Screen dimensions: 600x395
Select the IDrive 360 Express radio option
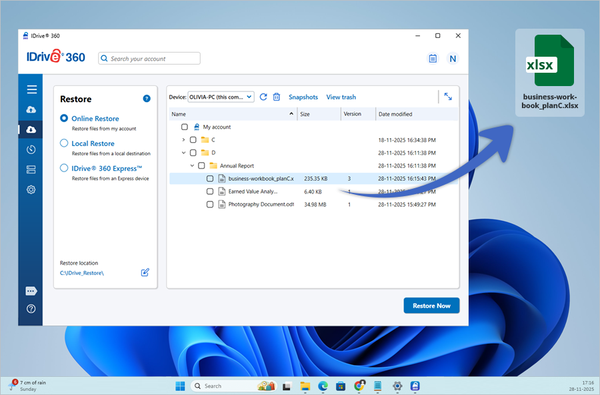pyautogui.click(x=65, y=168)
